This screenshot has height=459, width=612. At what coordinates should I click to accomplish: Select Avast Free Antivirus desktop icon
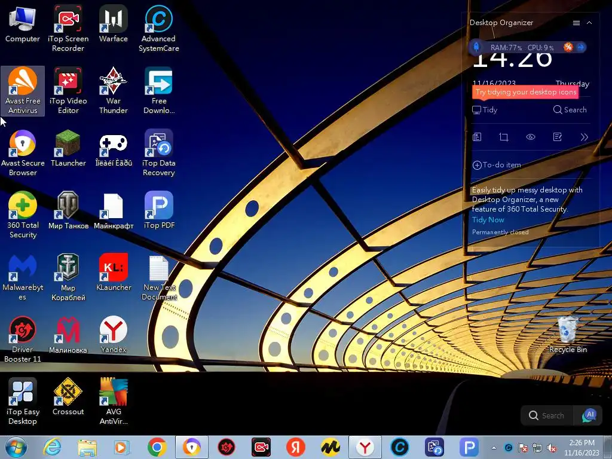pyautogui.click(x=23, y=91)
